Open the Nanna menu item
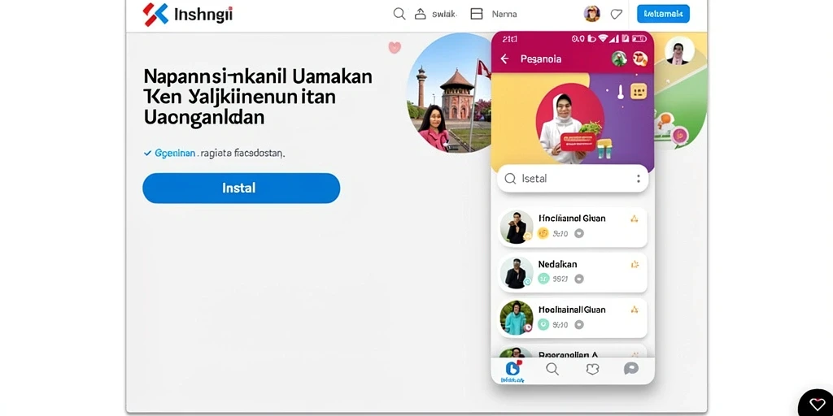Viewport: 833px width, 416px height. (x=504, y=15)
